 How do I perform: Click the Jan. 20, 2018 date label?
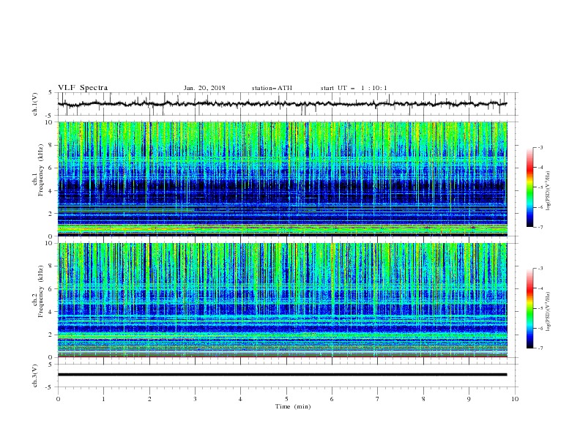(x=204, y=88)
